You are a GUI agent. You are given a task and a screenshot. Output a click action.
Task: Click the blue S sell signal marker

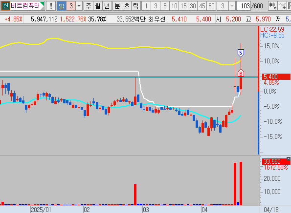coord(241,53)
